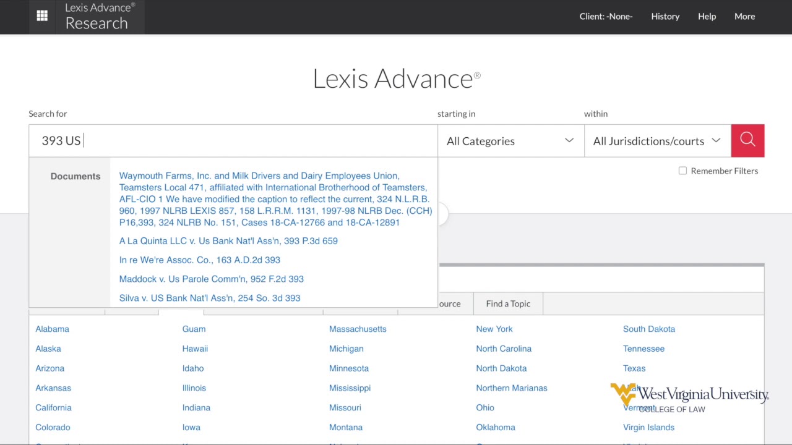This screenshot has height=445, width=792.
Task: Open the California jurisdiction link
Action: (x=53, y=407)
